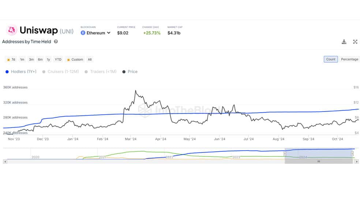This screenshot has height=203, width=360.
Task: Select the 1y time range
Action: (x=48, y=59)
